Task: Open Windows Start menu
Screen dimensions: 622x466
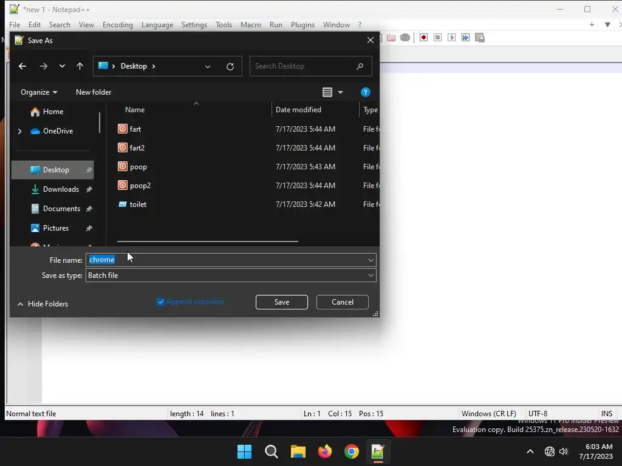Action: click(244, 451)
